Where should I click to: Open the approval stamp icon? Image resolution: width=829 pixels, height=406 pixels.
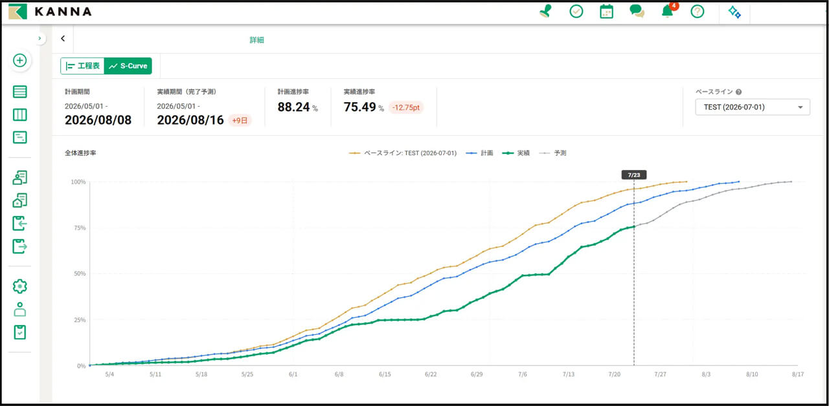545,12
